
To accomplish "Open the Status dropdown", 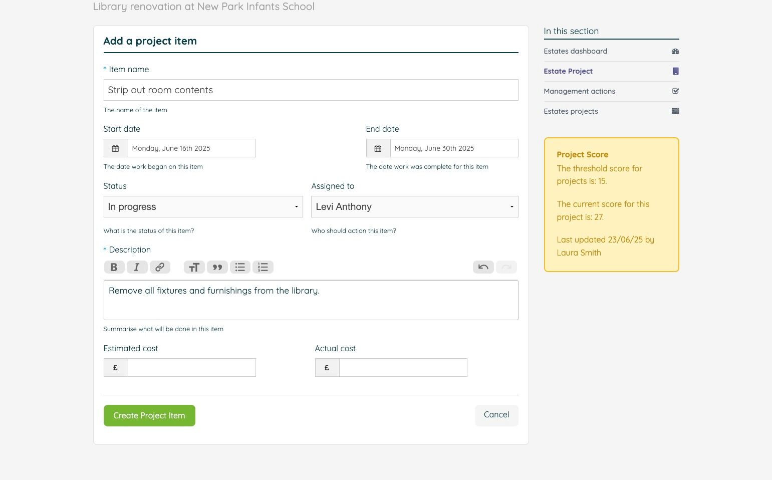I will [x=203, y=207].
